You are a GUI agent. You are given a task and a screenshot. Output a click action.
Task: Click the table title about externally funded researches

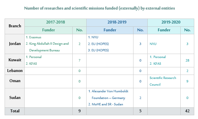coord(99,8)
